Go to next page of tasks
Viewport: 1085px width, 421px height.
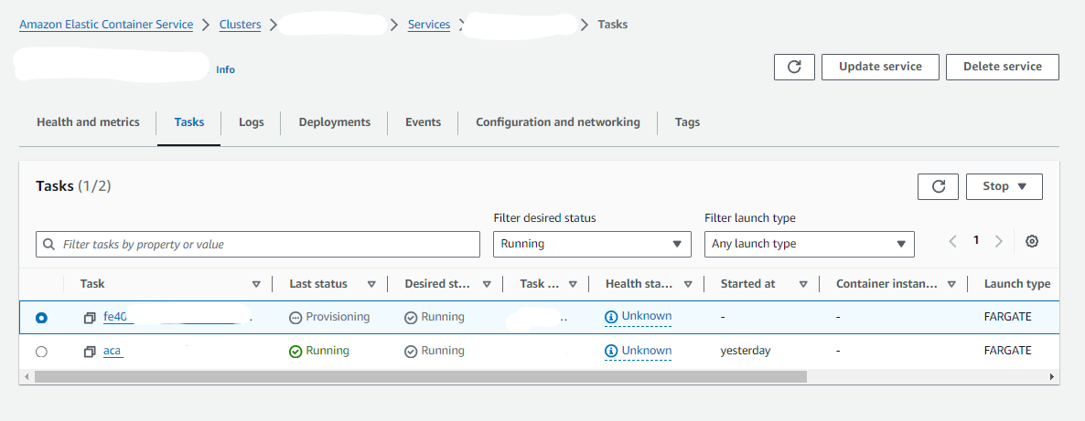coord(998,241)
